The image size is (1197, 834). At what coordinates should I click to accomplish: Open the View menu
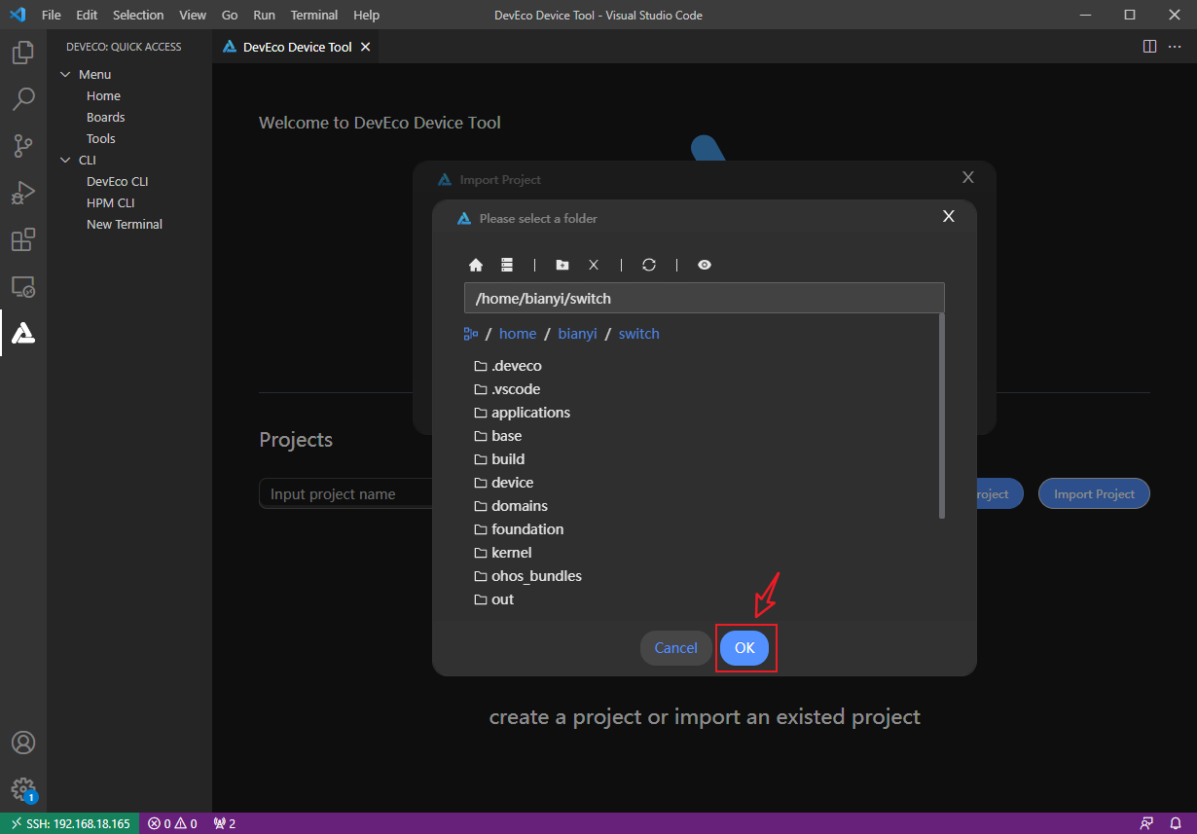tap(194, 16)
